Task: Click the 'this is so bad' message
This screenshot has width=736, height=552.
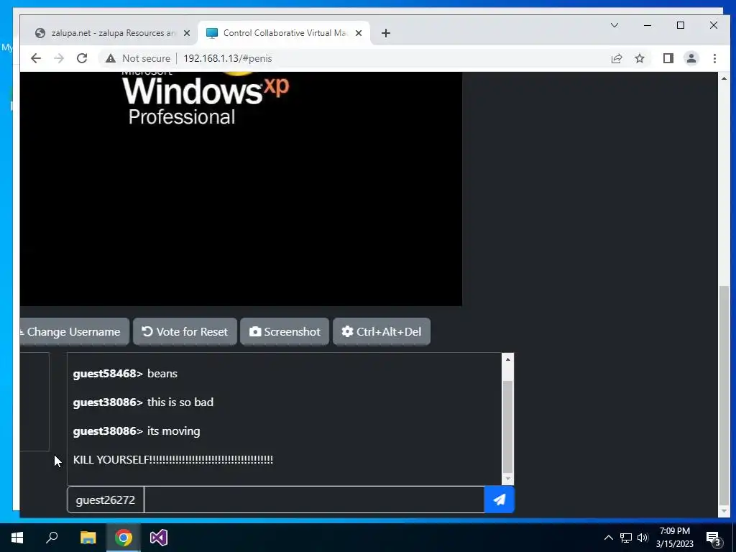Action: 180,402
